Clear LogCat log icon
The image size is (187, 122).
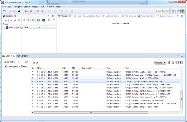coord(173,63)
